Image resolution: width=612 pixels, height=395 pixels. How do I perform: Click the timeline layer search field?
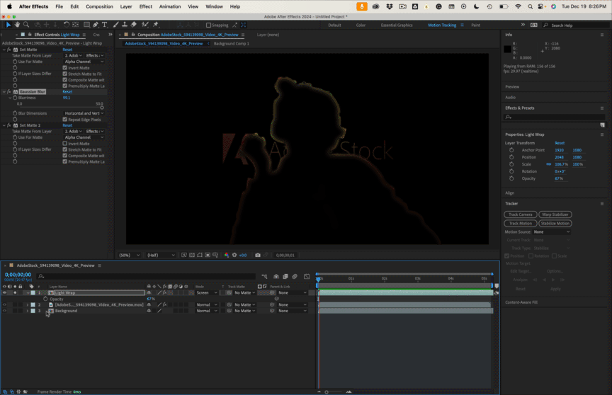(147, 277)
